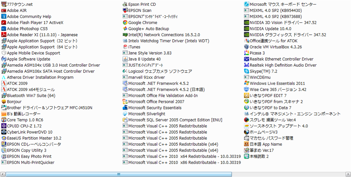Click the Google+ Auto Backup icon

click(x=125, y=29)
